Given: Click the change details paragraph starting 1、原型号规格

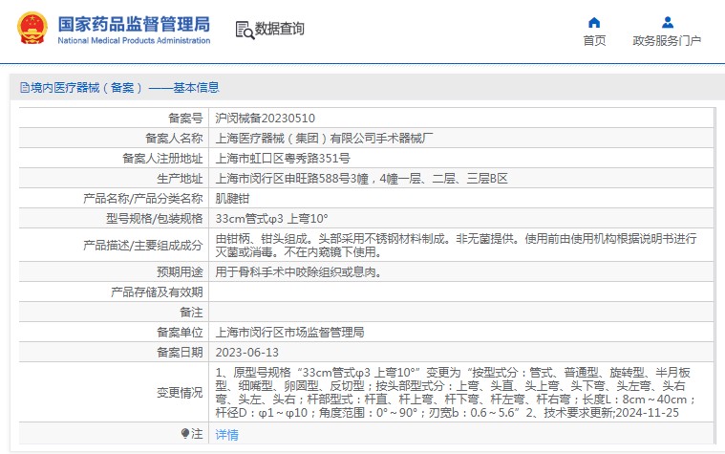Looking at the screenshot, I should click(456, 393).
